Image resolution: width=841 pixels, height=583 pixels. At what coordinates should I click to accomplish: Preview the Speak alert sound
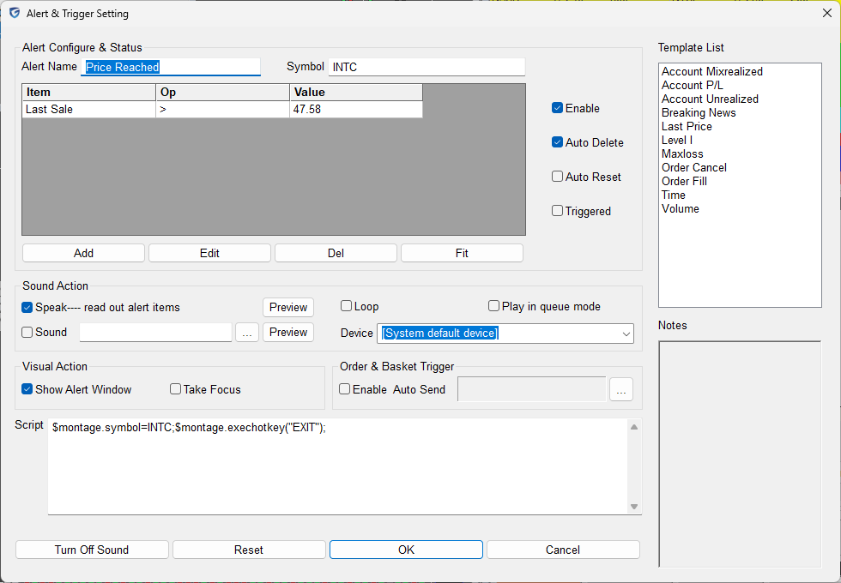click(x=287, y=307)
